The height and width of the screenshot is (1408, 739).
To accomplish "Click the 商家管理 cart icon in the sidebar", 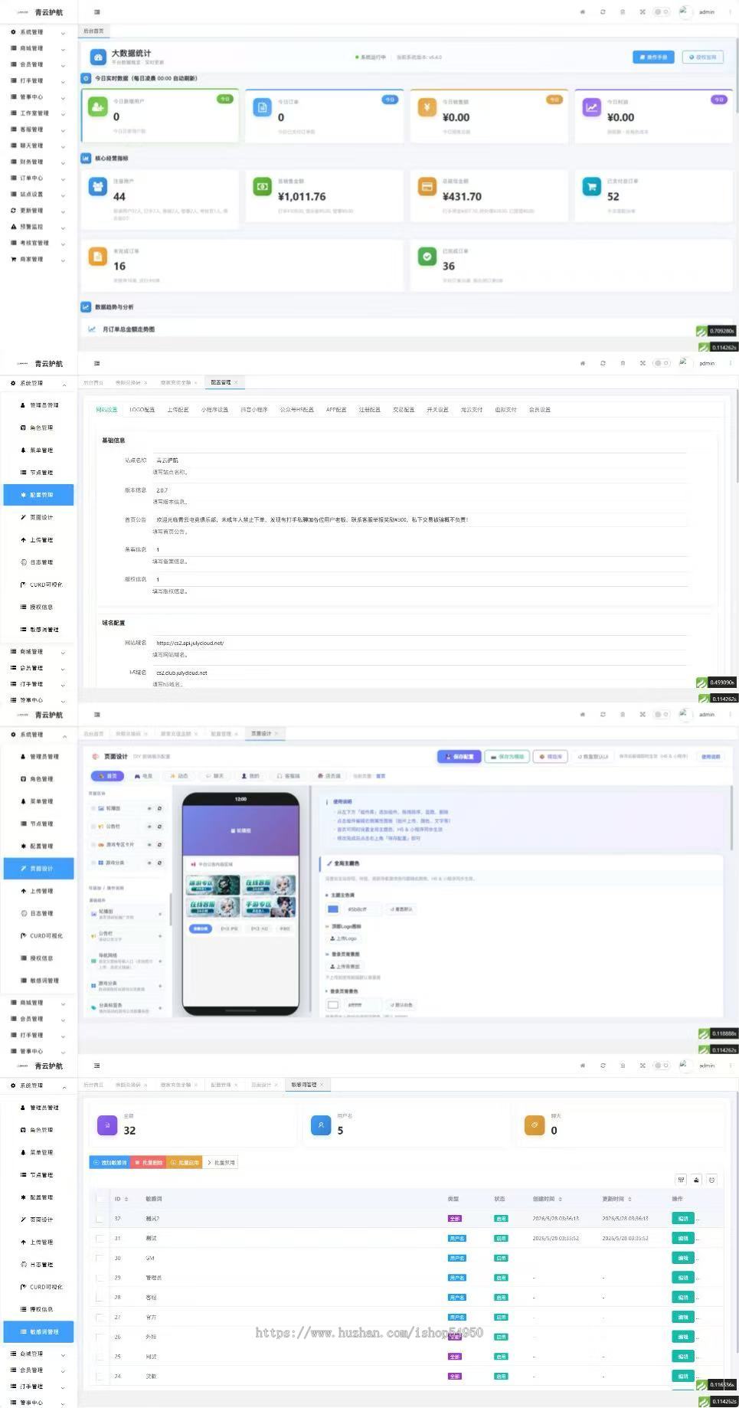I will coord(13,259).
